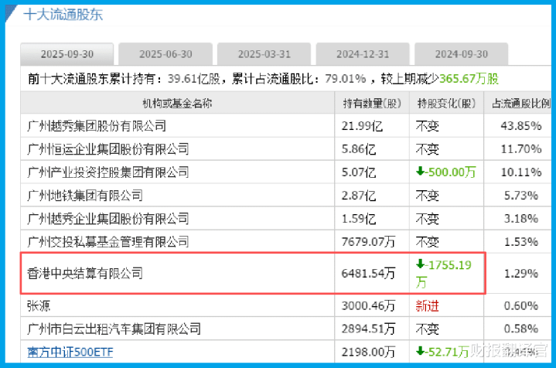
Task: Click the 2198.00万 holding value
Action: pos(368,352)
